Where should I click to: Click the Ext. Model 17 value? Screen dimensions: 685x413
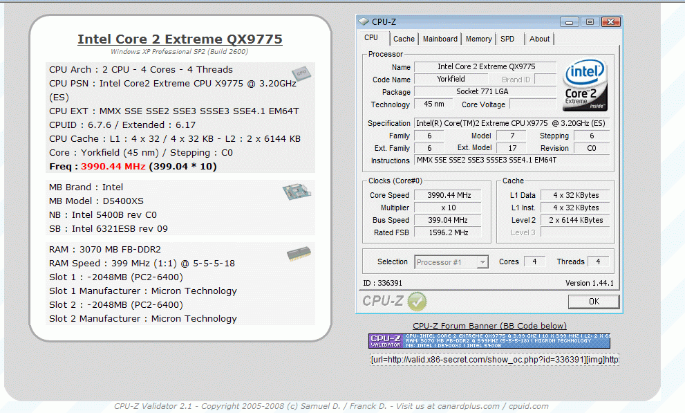point(512,148)
